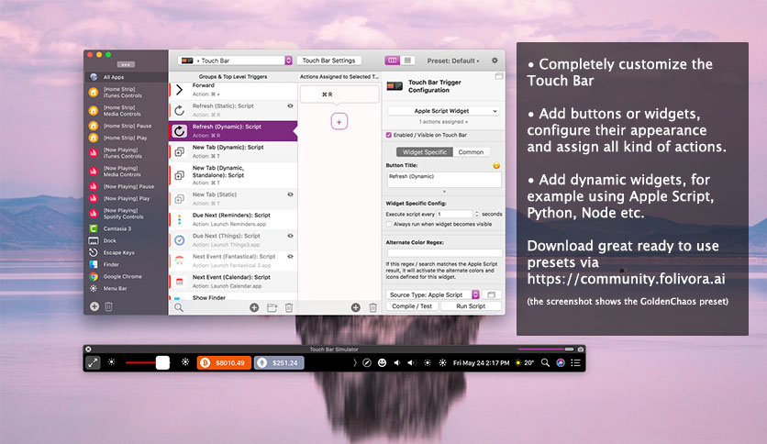Image resolution: width=767 pixels, height=444 pixels.
Task: Add a new app with sidebar plus icon
Action: (x=94, y=306)
